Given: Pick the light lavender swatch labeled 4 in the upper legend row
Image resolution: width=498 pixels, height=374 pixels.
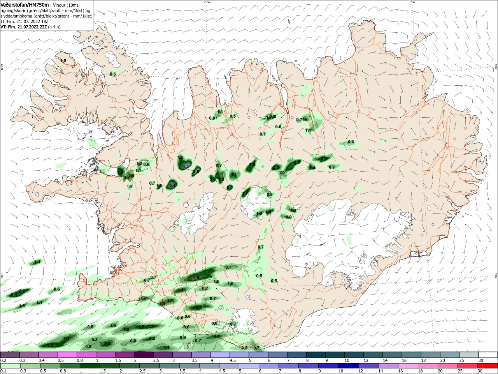Looking at the screenshot, I should 220,355.
